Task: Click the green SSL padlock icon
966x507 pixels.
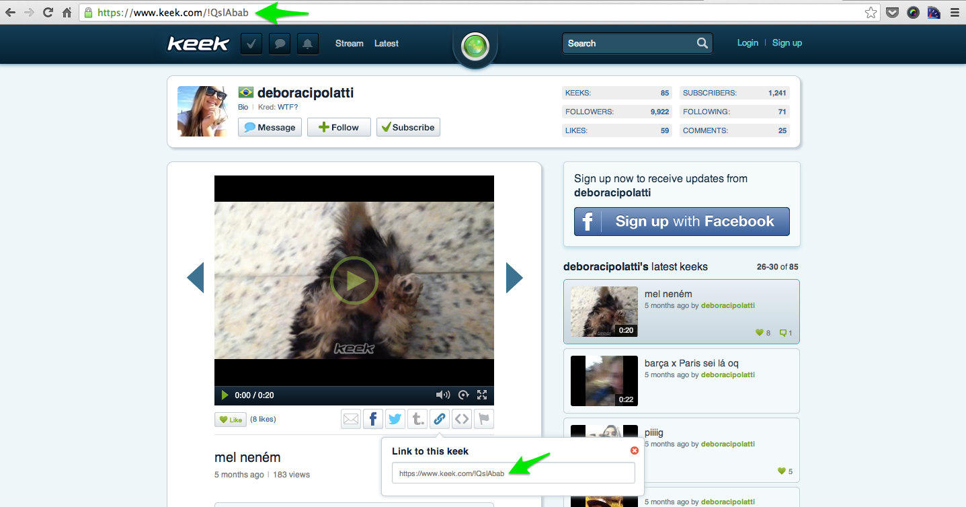Action: click(x=88, y=12)
